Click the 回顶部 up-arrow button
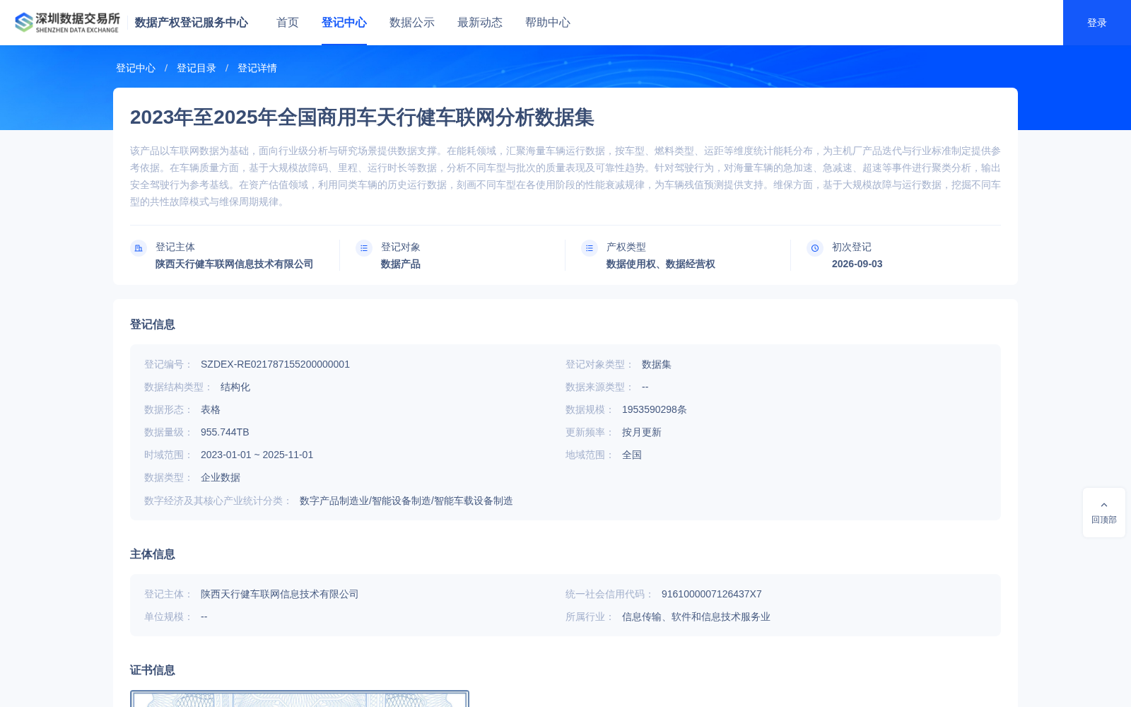 (x=1104, y=513)
